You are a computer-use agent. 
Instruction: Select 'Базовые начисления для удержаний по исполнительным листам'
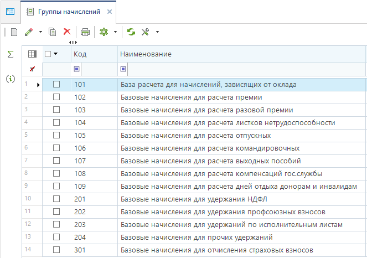231,225
